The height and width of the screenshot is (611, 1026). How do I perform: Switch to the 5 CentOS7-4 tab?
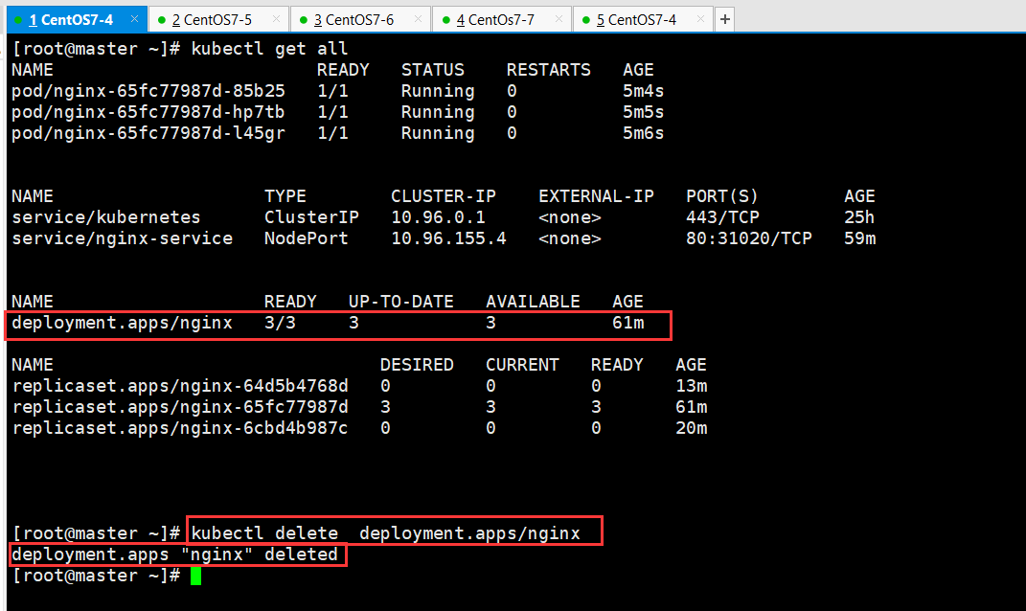click(x=643, y=19)
